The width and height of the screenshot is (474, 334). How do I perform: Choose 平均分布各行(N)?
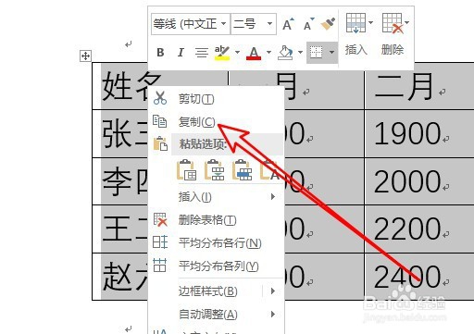[216, 243]
